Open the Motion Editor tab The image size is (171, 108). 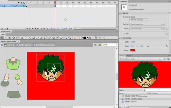click(6, 31)
